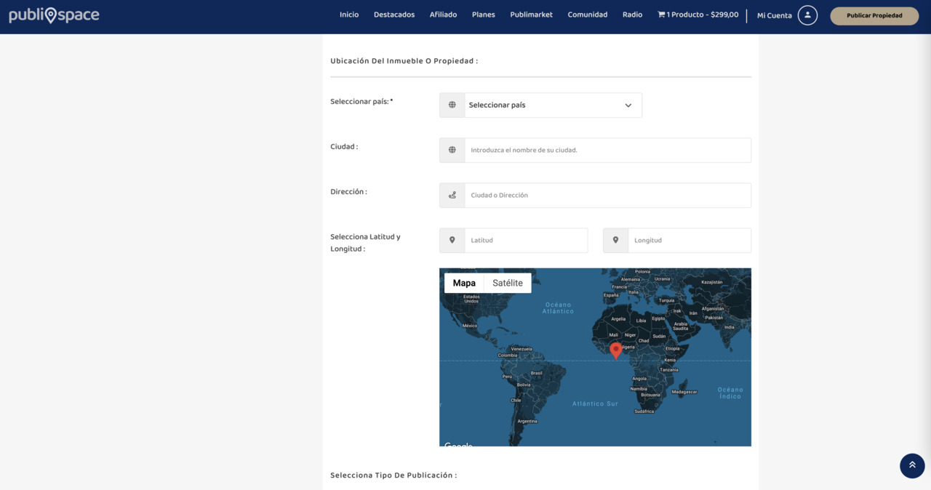This screenshot has width=931, height=490.
Task: Focus the Ciudad name input field
Action: click(x=607, y=150)
